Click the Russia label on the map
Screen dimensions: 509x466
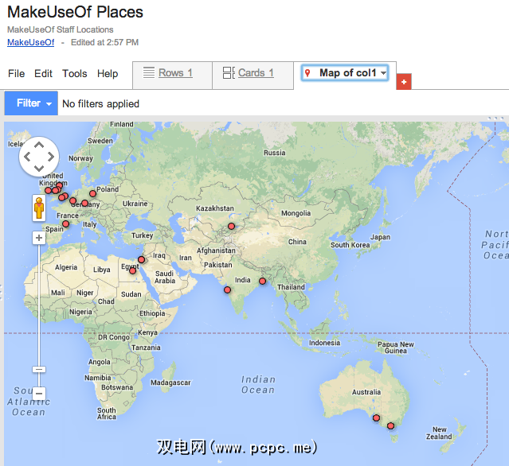coord(275,153)
